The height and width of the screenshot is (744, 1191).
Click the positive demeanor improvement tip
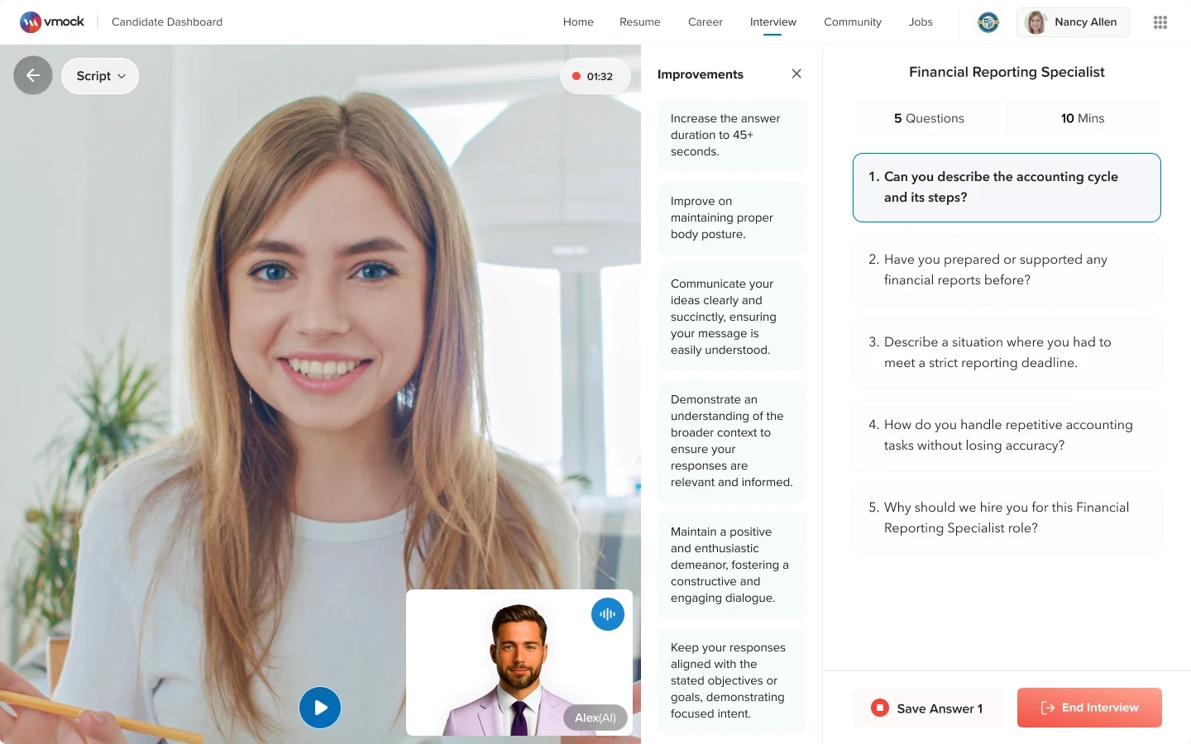[731, 565]
